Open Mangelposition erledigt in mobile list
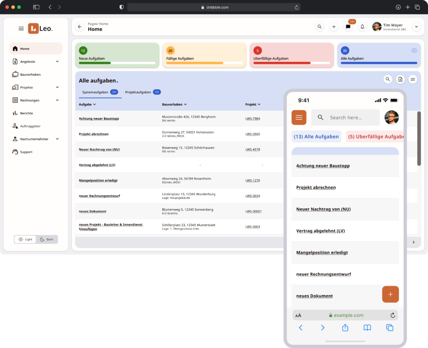Screen dimensions: 428x348 [x=322, y=252]
